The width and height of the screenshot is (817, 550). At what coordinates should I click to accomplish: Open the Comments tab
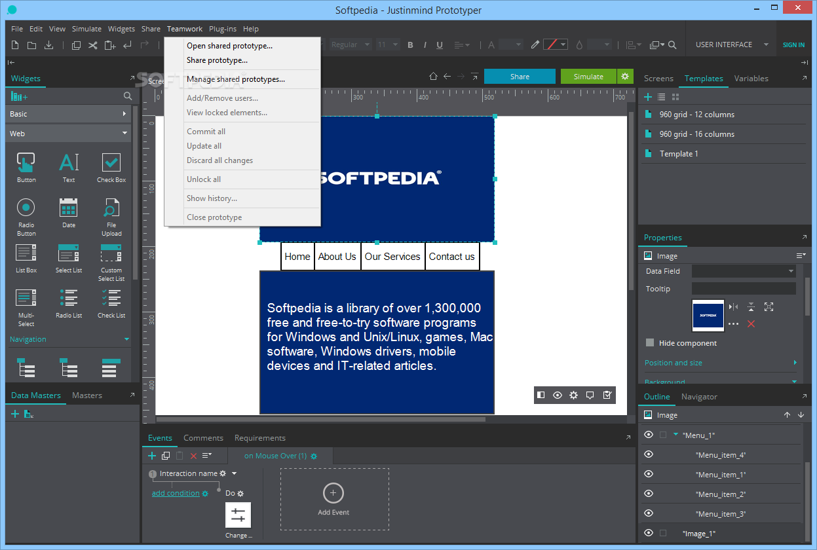click(x=203, y=438)
